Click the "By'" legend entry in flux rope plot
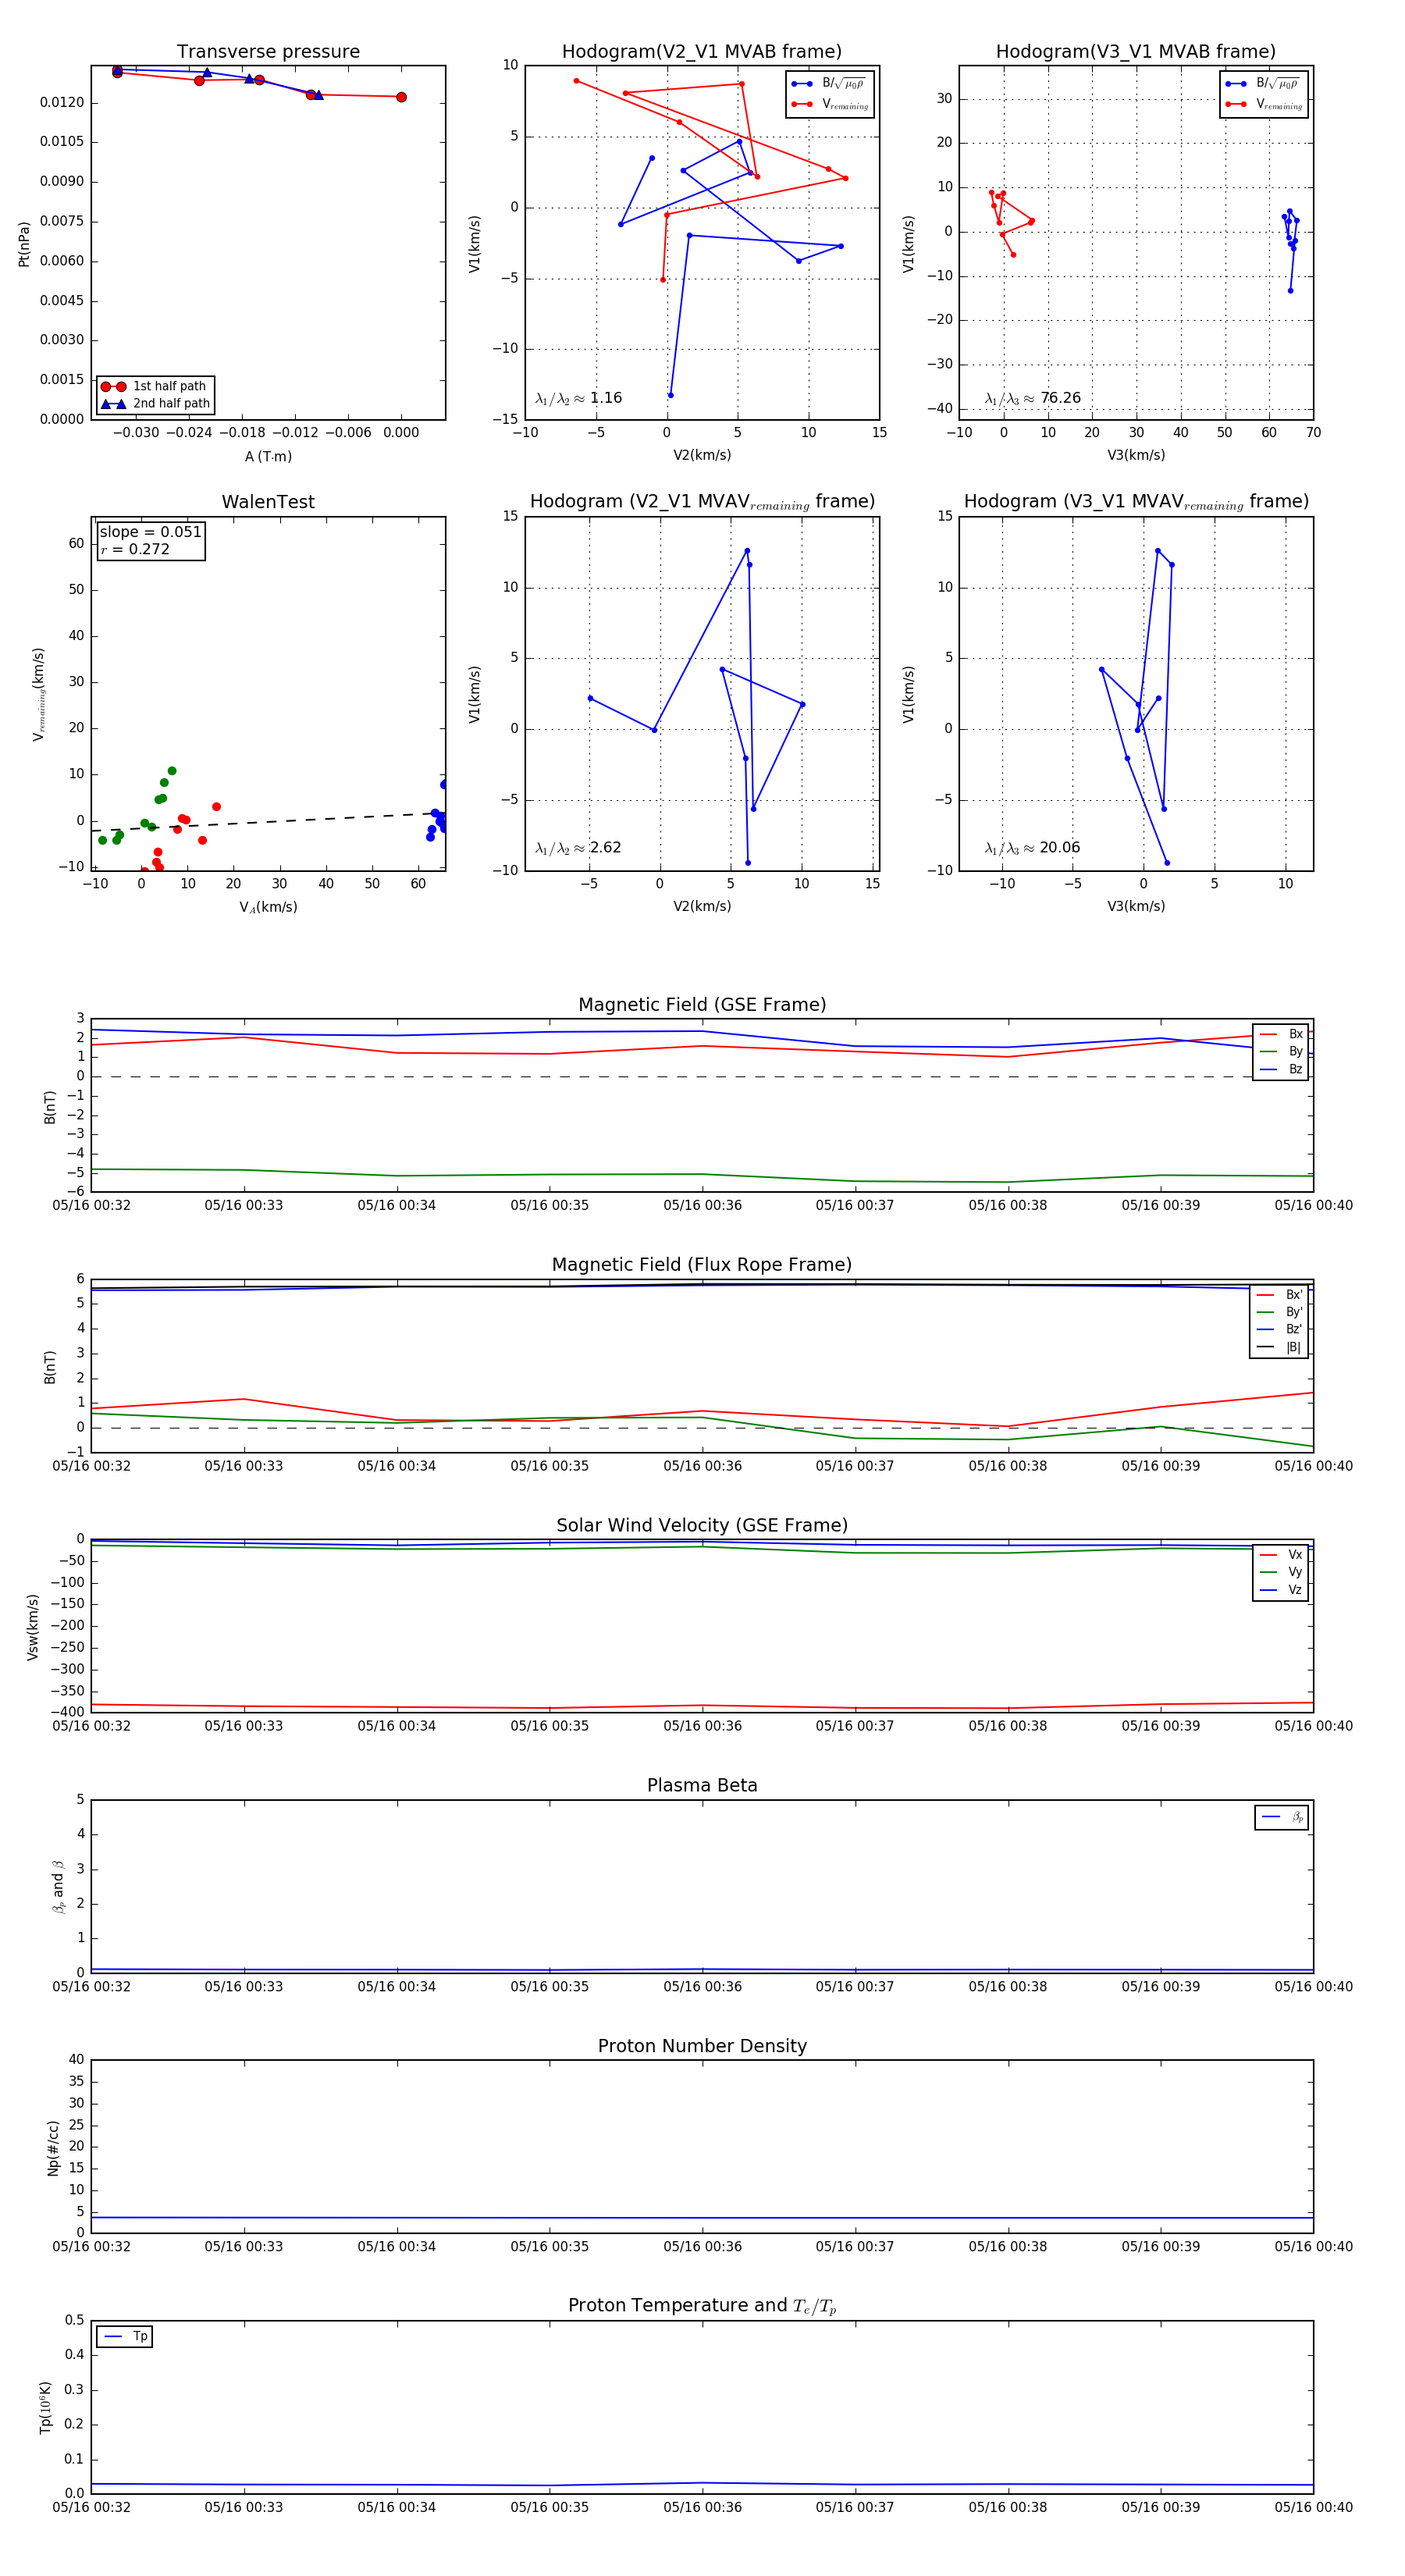Screen dimensions: 1405x2576 (1280, 1312)
